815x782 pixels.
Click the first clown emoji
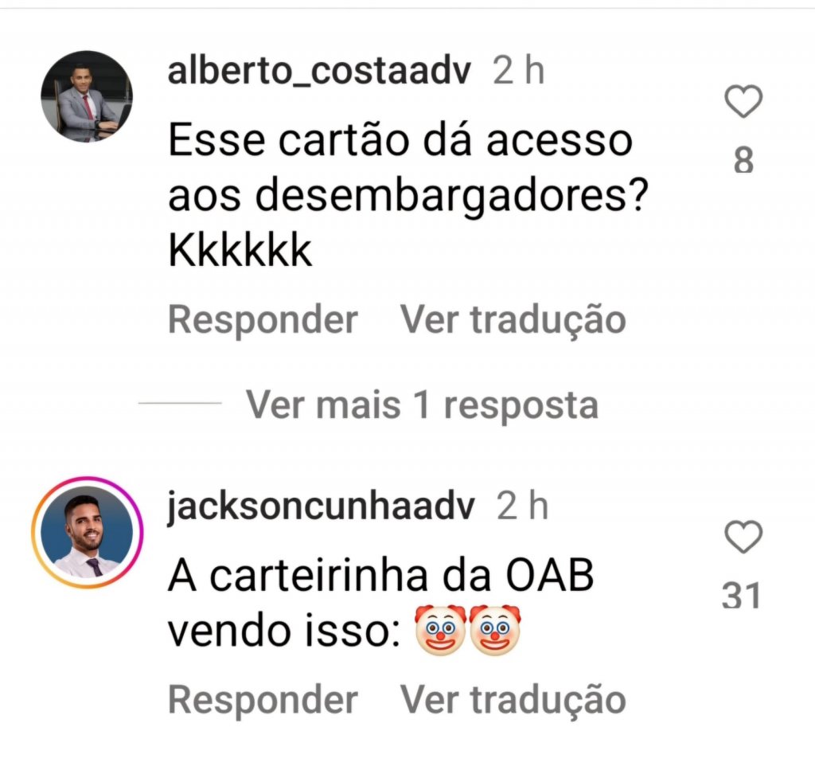click(x=439, y=629)
